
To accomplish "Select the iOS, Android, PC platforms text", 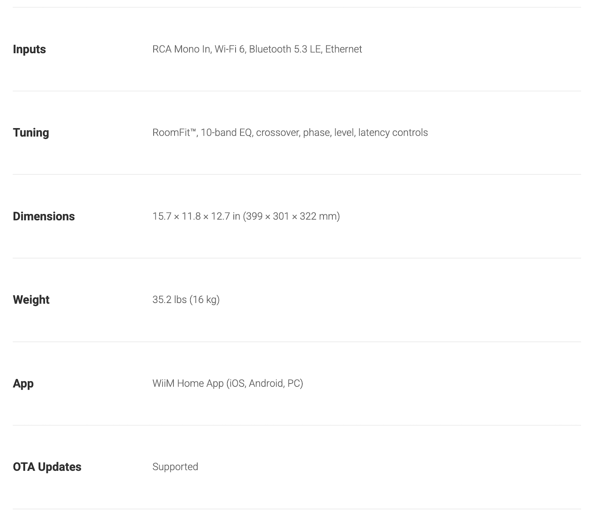I will pos(265,383).
